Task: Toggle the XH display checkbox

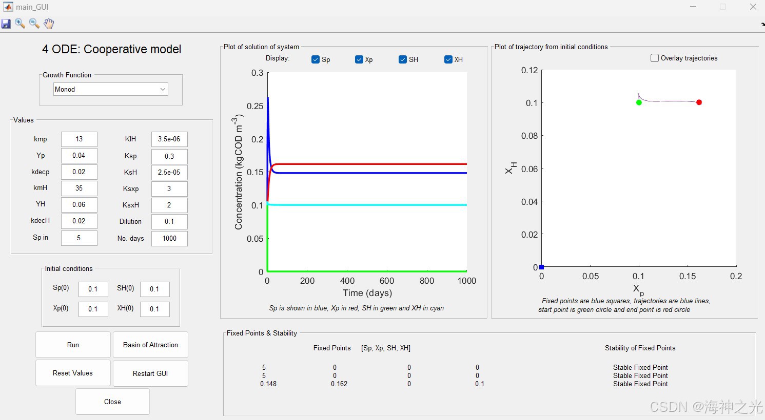Action: 448,59
